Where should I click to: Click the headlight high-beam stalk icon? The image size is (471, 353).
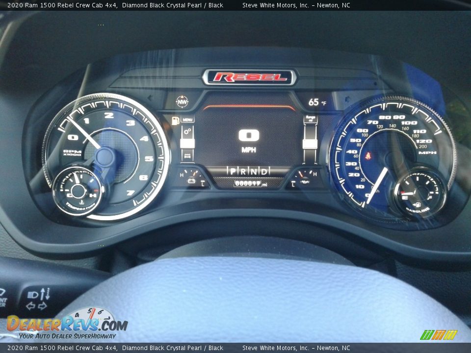(x=33, y=295)
